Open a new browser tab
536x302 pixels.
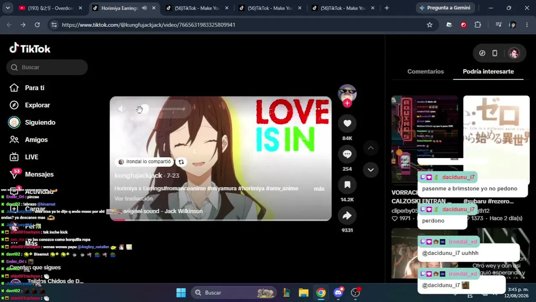pos(387,8)
